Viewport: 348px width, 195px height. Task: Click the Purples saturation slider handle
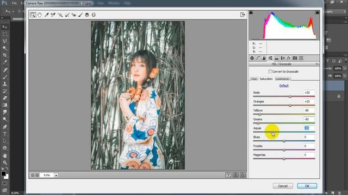[284, 150]
